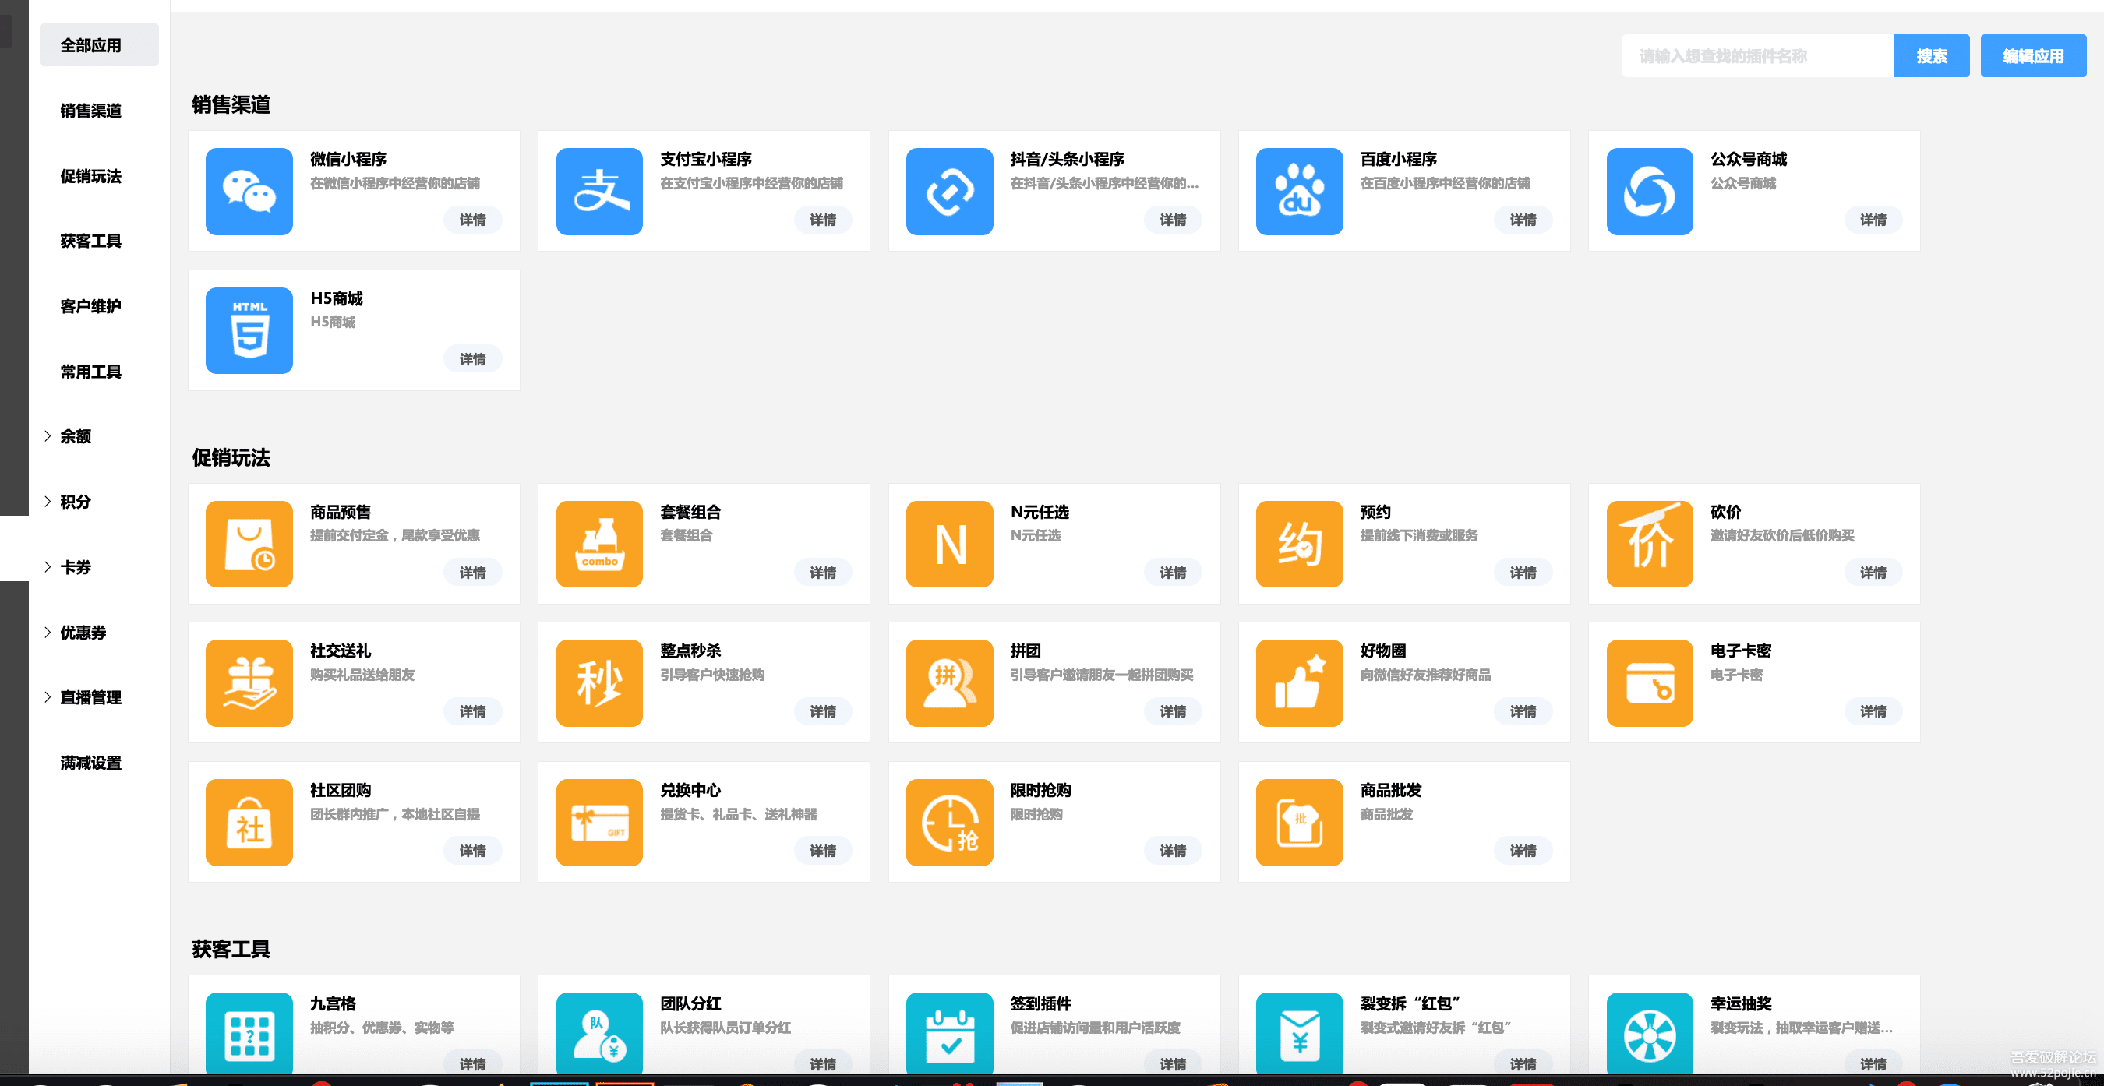Open the 预约 icon
This screenshot has height=1086, width=2104.
click(1300, 544)
